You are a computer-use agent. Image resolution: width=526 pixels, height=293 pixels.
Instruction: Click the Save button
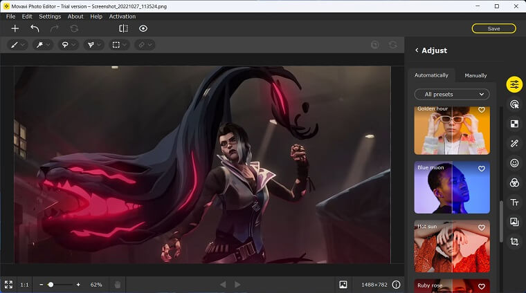click(x=493, y=29)
